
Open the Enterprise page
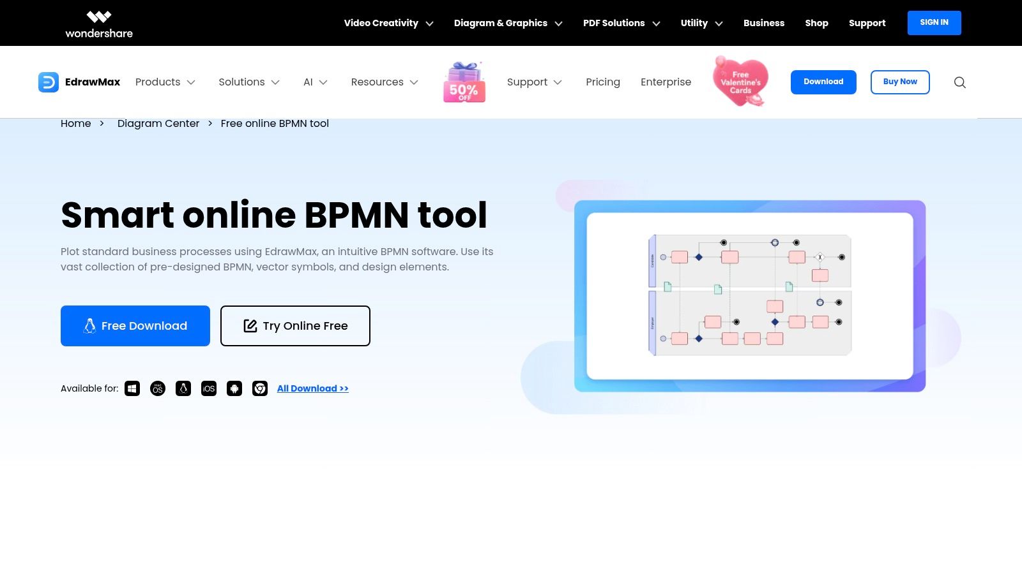pos(666,82)
